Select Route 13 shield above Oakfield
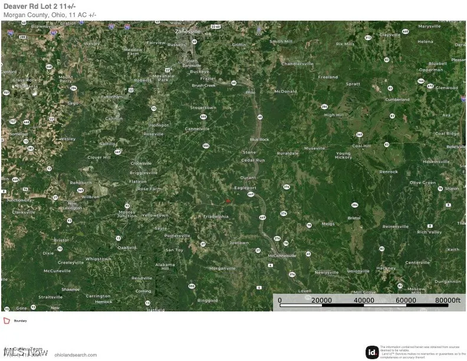 [x=118, y=238]
